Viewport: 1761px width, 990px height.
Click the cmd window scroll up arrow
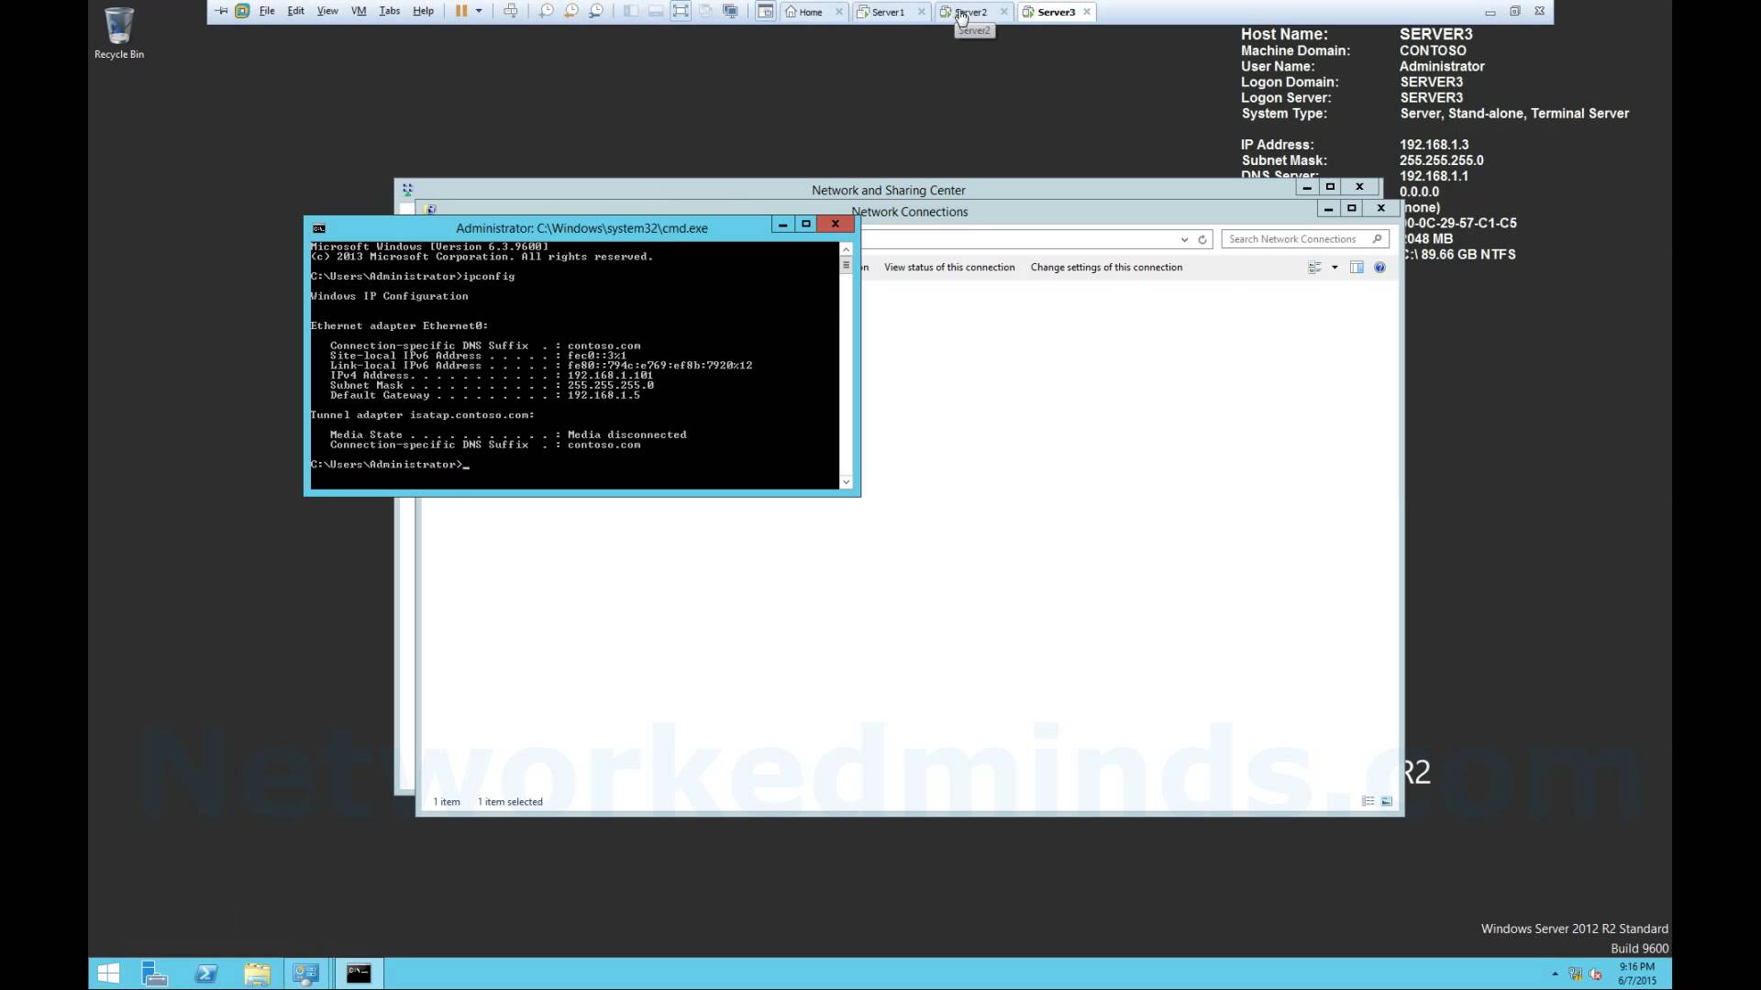pyautogui.click(x=846, y=249)
